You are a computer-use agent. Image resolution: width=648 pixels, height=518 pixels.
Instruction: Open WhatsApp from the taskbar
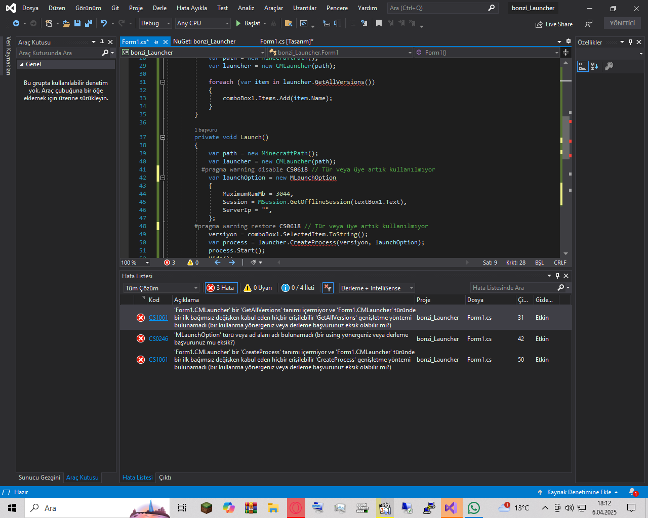click(x=474, y=508)
